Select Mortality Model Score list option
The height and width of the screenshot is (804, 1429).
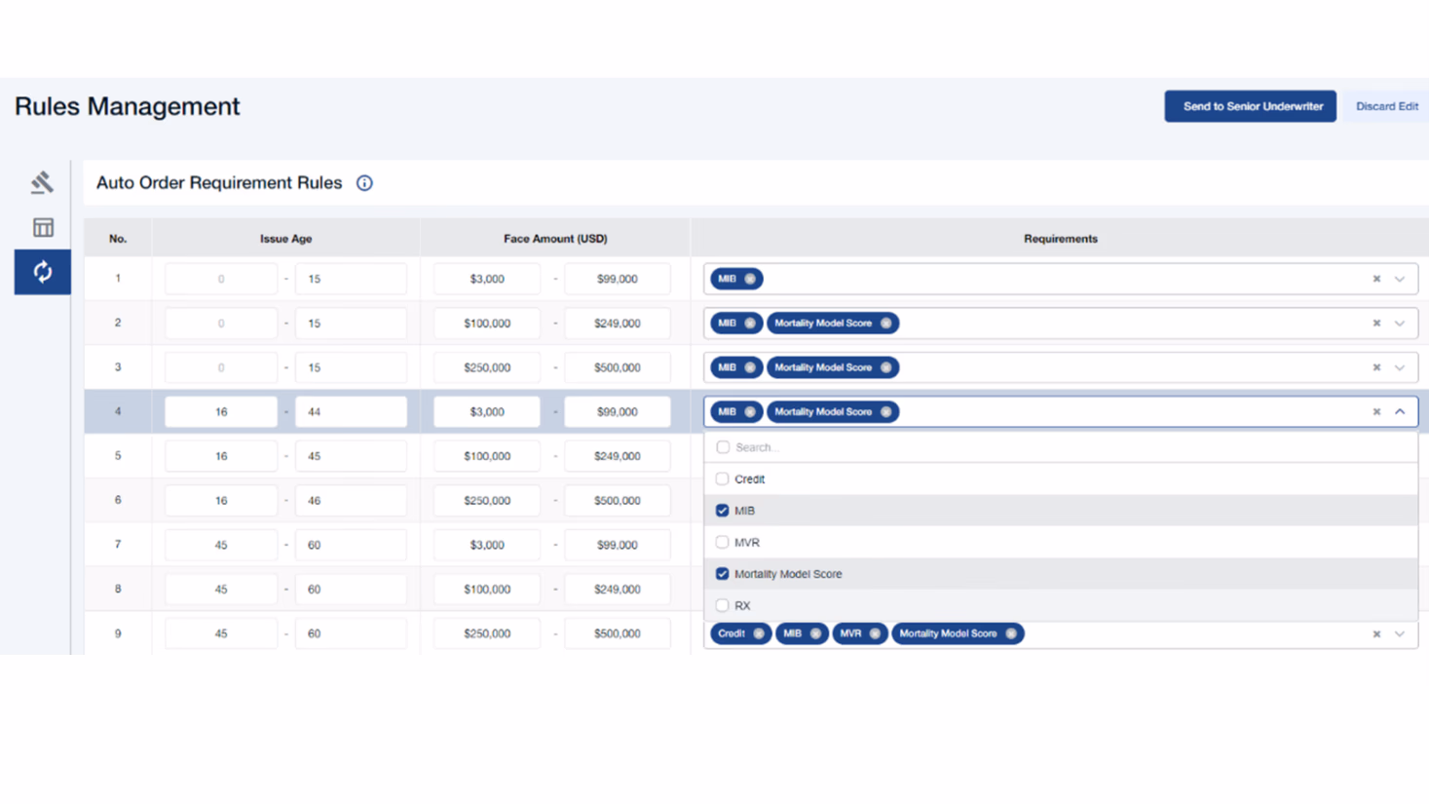[x=787, y=574]
